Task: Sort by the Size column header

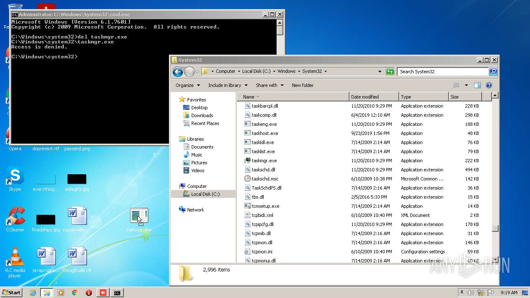Action: pyautogui.click(x=465, y=97)
